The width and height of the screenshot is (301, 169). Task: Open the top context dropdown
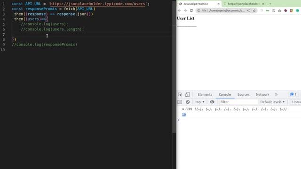pyautogui.click(x=200, y=102)
